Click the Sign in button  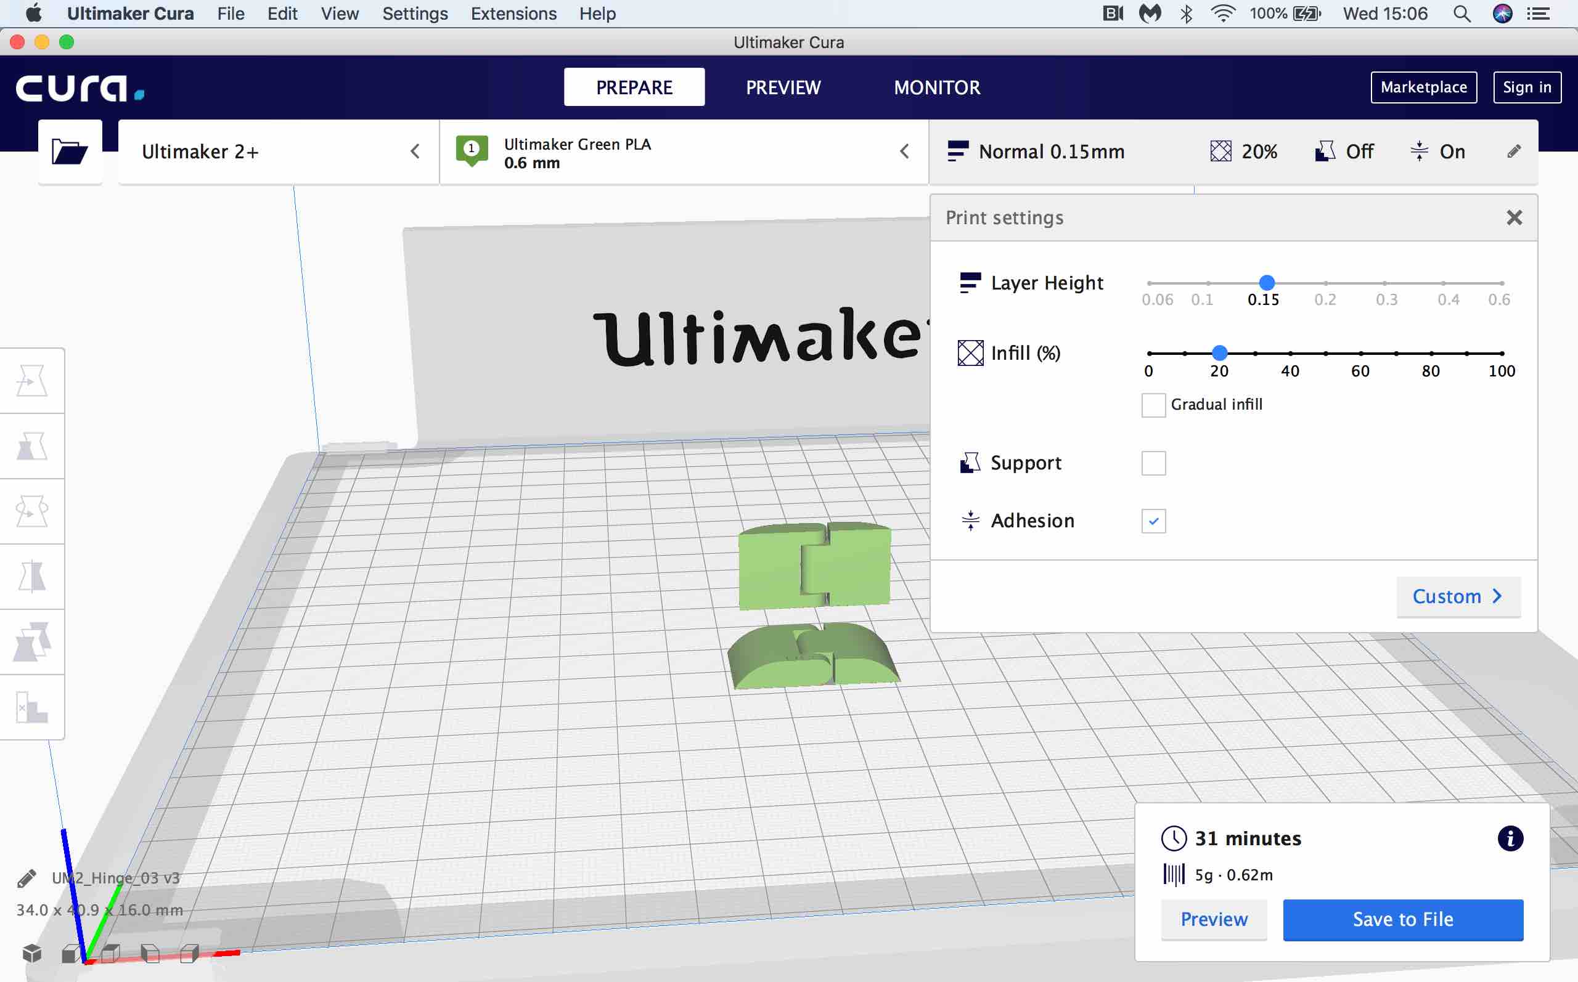(x=1527, y=87)
